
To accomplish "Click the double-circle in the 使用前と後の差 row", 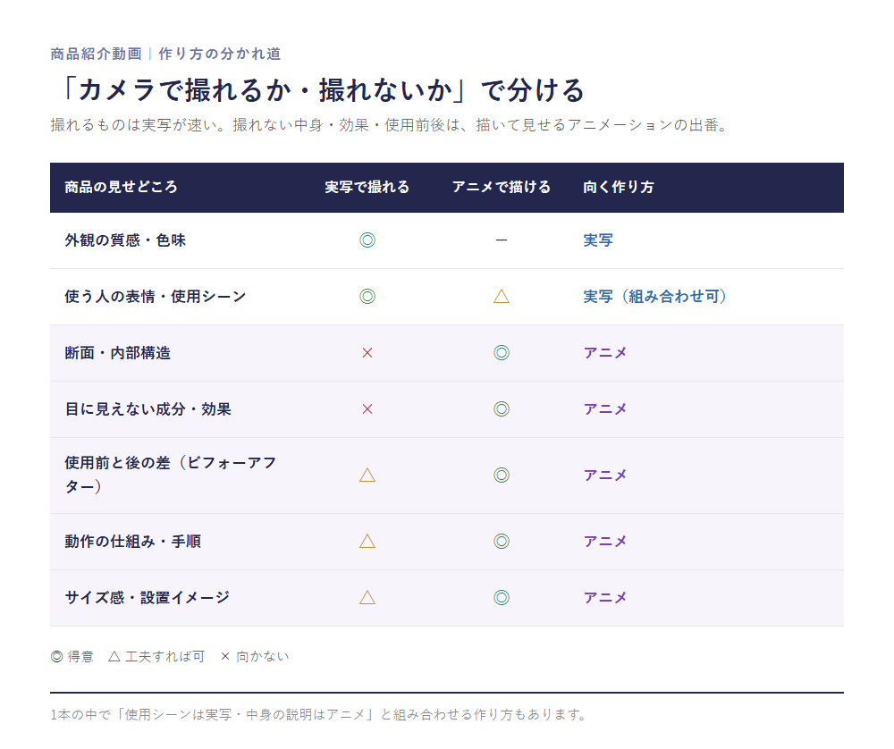I will (x=502, y=475).
